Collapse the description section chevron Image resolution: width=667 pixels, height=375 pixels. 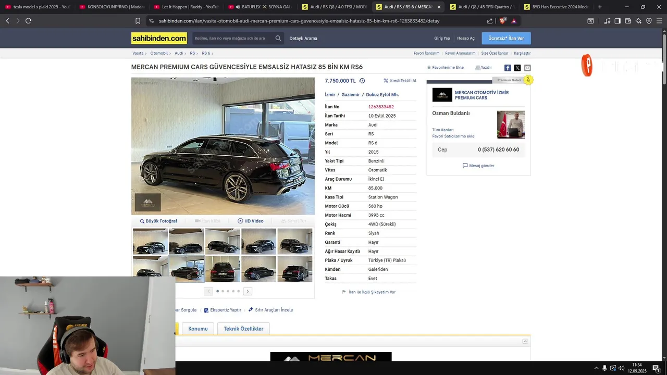pos(525,341)
